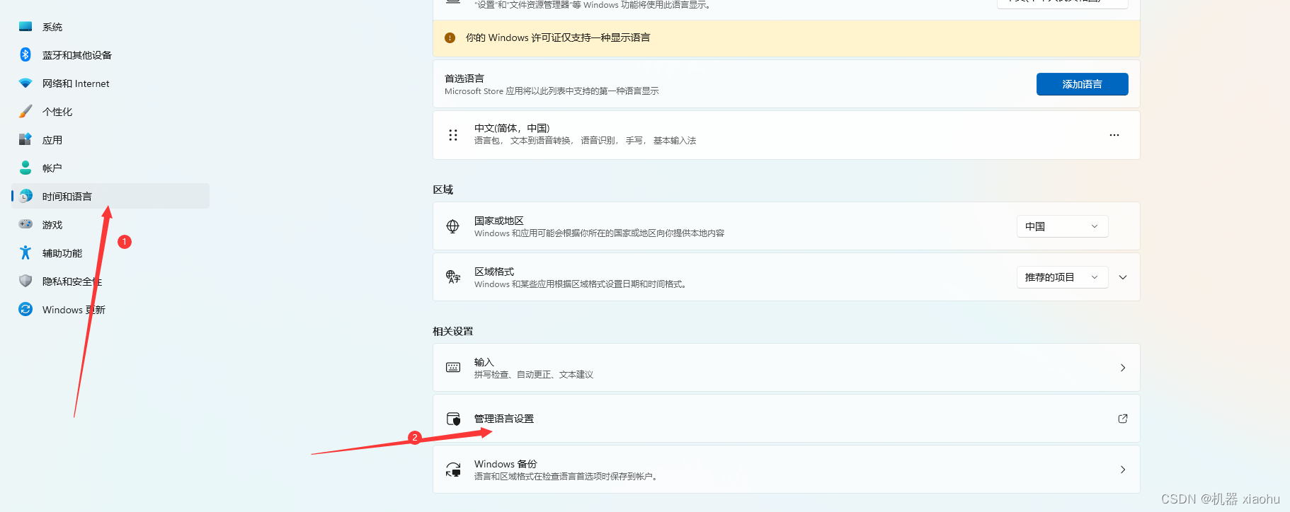Click the accessibility figure icon for 辅助功能

25,252
